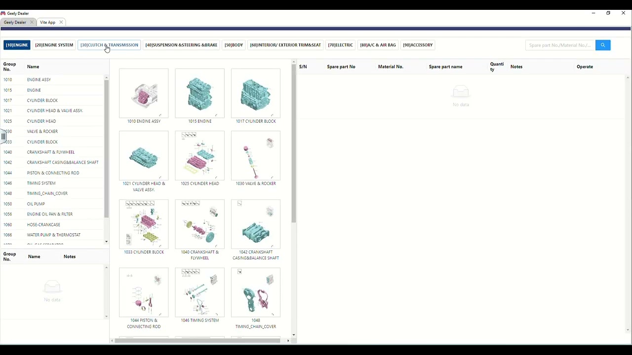Viewport: 632px width, 355px height.
Task: Select row 1015 ENGINE in group list
Action: click(x=52, y=90)
